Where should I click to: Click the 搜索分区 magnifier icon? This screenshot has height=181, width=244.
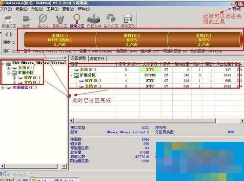(x=77, y=19)
